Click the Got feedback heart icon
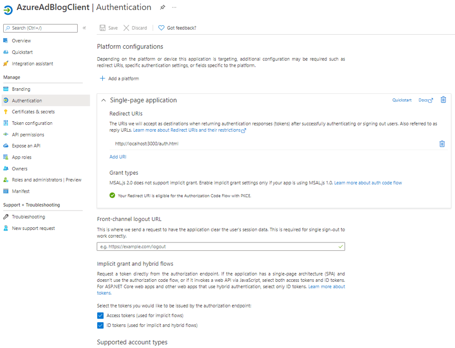Image resolution: width=455 pixels, height=348 pixels. tap(161, 28)
